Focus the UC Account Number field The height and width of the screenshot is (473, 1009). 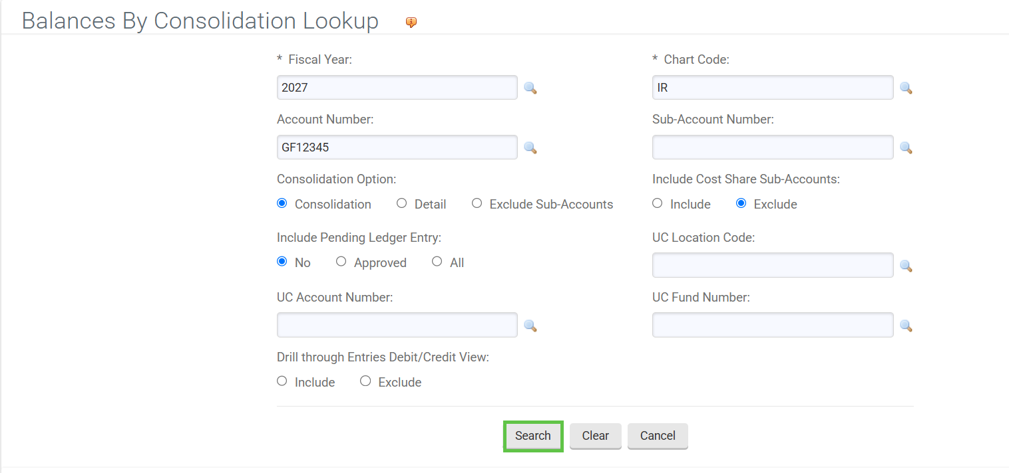[x=397, y=325]
